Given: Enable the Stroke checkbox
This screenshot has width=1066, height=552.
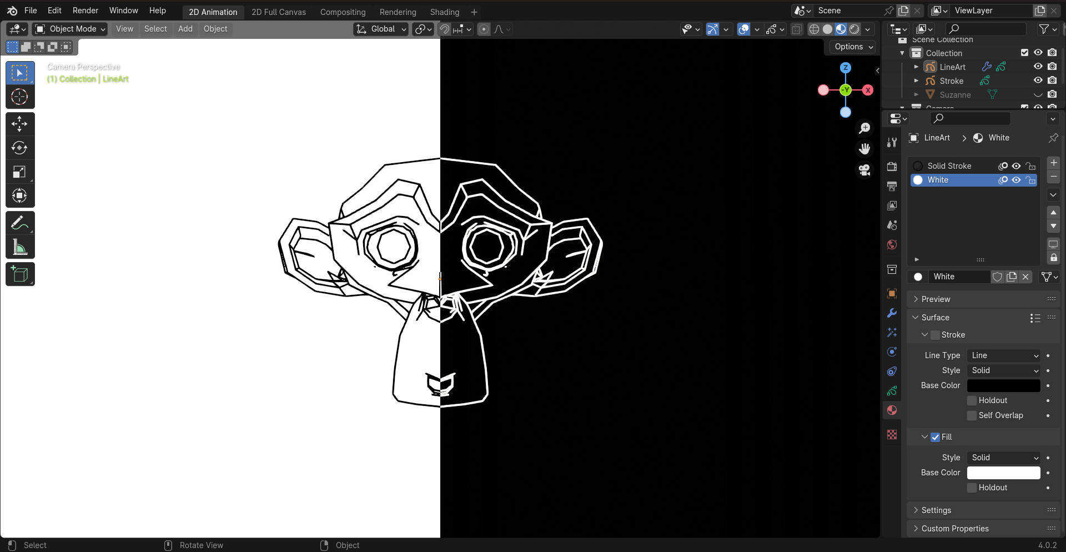Looking at the screenshot, I should point(936,335).
